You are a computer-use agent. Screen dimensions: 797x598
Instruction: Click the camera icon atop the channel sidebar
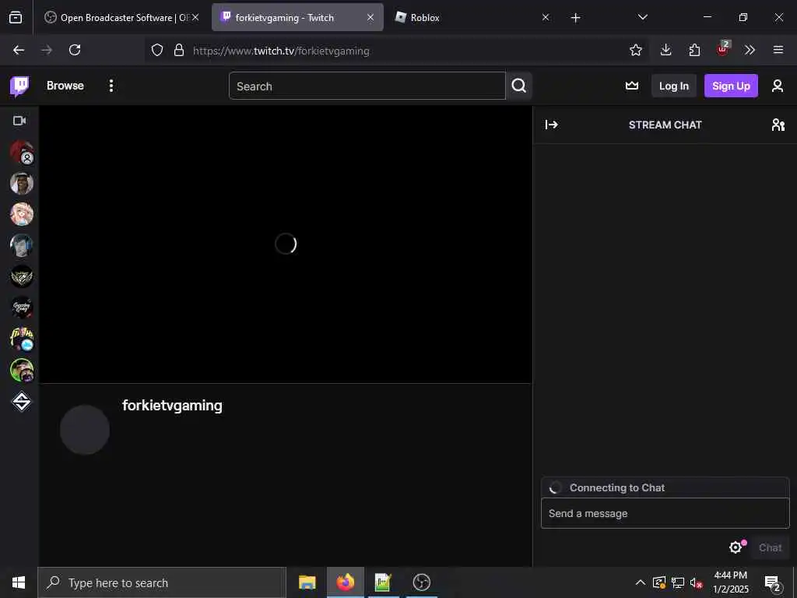pos(19,121)
